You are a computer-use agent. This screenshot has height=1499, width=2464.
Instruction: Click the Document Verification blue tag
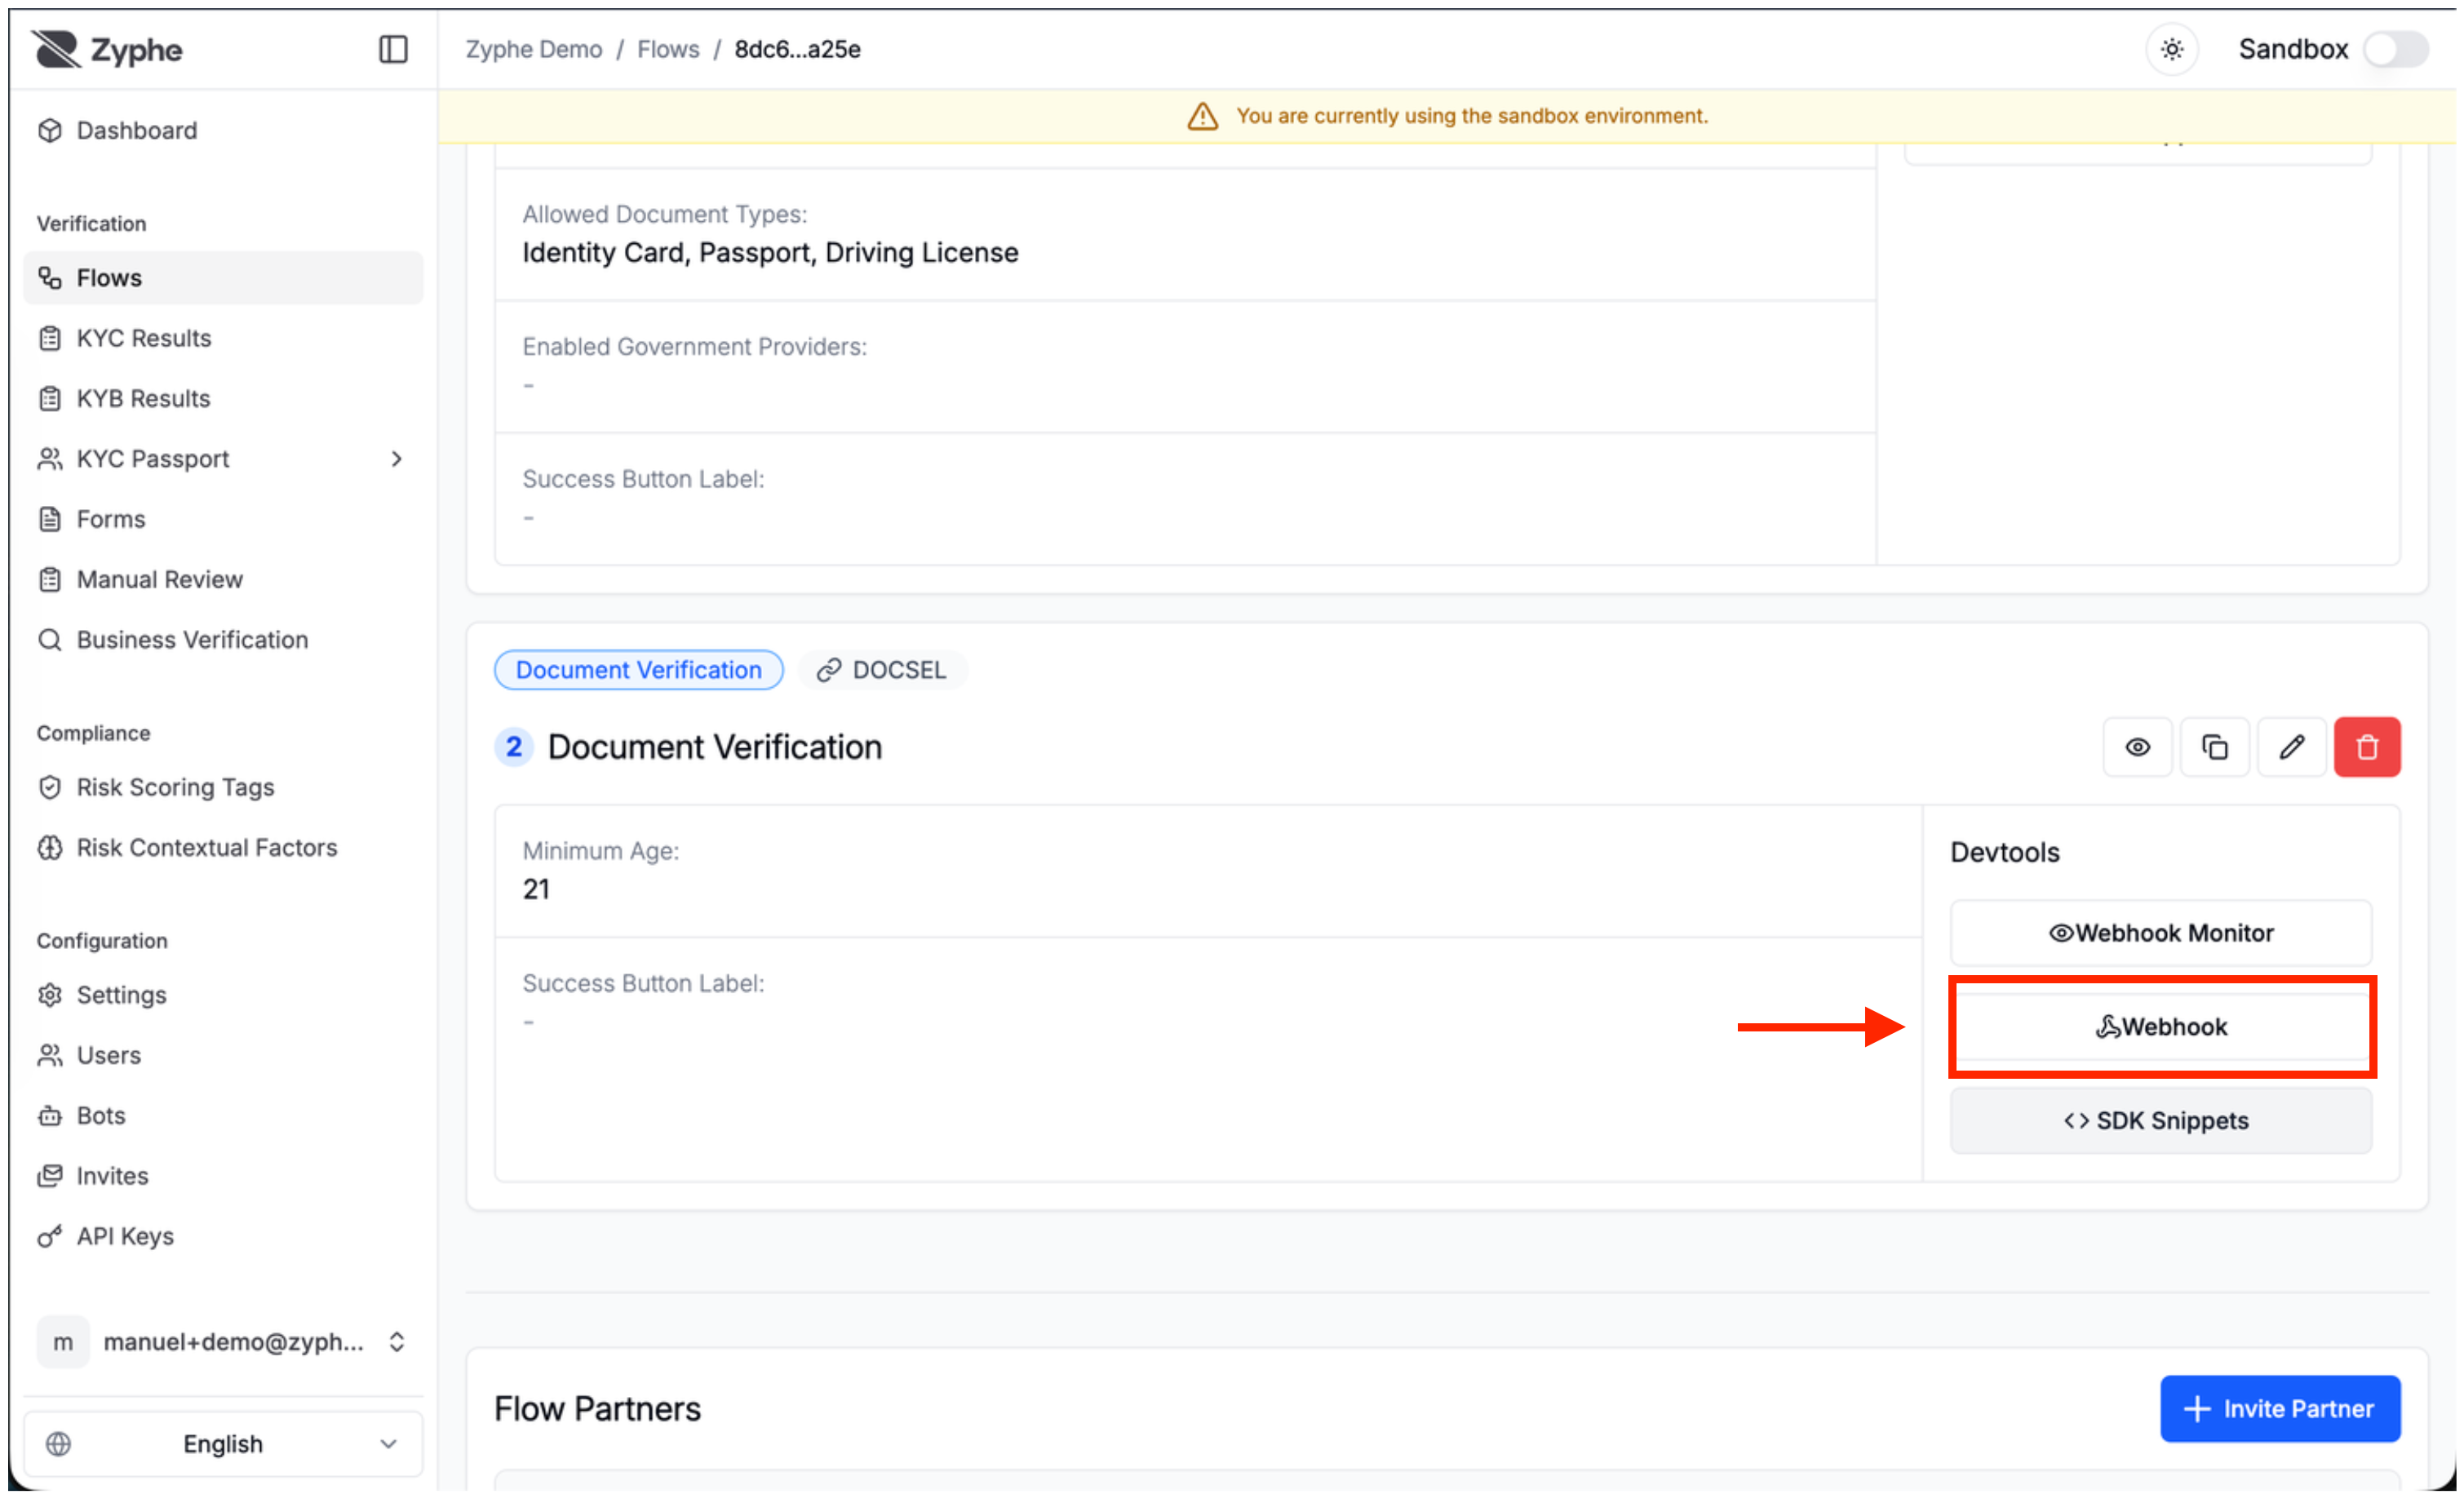click(x=638, y=669)
